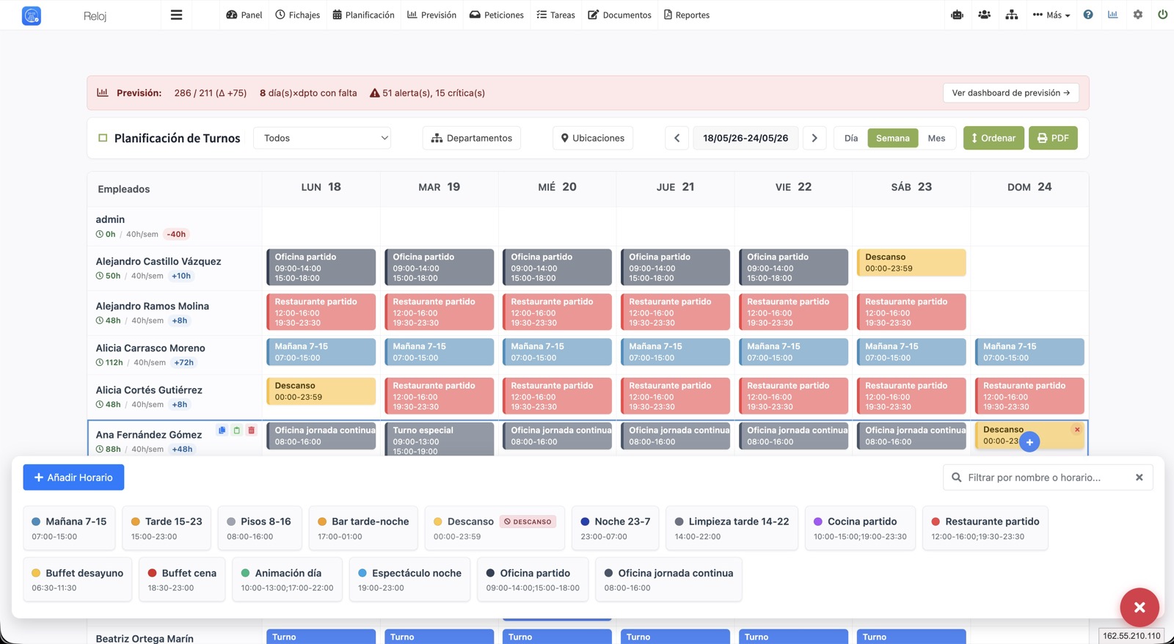Open the Fichajes menu
Viewport: 1174px width, 644px height.
(298, 15)
